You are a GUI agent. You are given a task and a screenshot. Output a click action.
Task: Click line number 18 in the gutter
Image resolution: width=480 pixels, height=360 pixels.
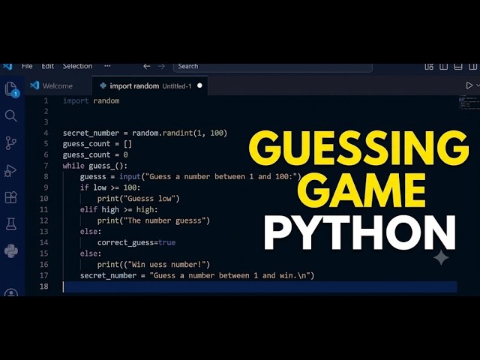pyautogui.click(x=43, y=286)
